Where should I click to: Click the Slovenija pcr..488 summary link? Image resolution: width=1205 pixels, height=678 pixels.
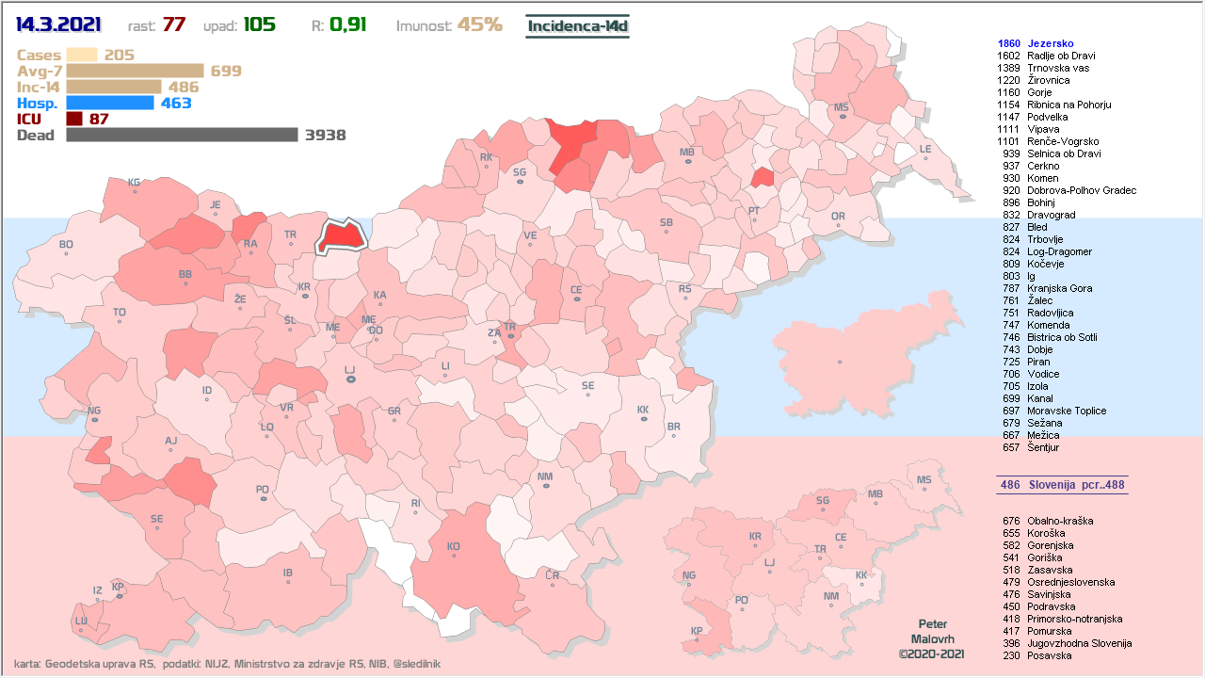(x=1062, y=485)
